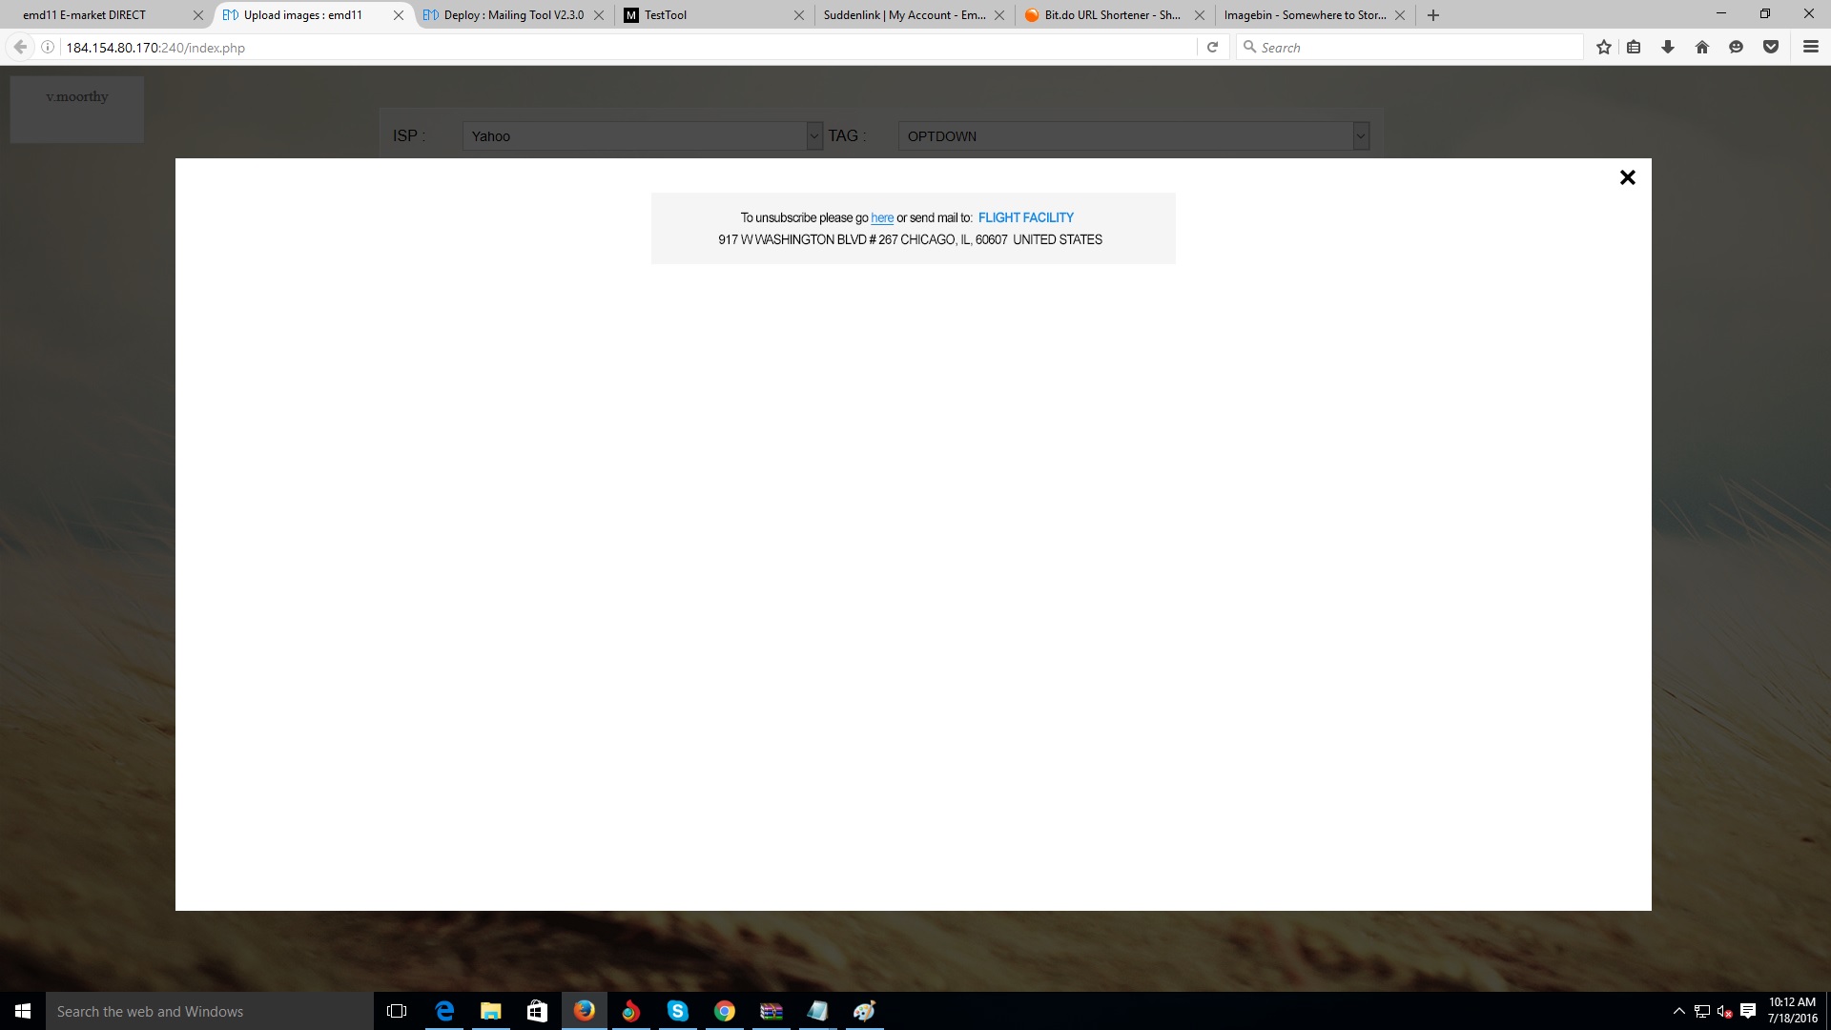The width and height of the screenshot is (1831, 1030).
Task: Click the address bar URL field
Action: pyautogui.click(x=625, y=47)
